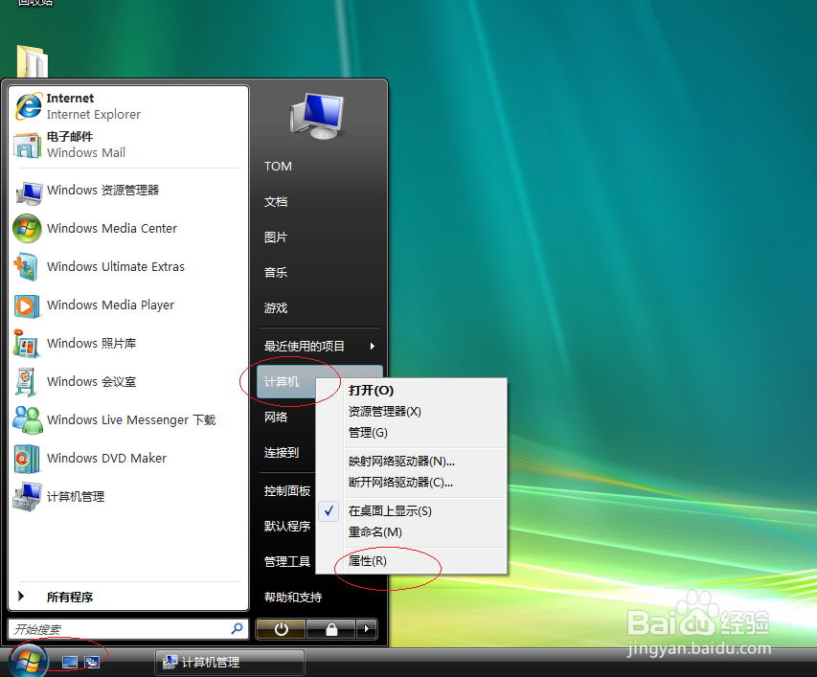Image resolution: width=817 pixels, height=677 pixels.
Task: Open Windows Live Messenger 下载 icon
Action: click(28, 419)
